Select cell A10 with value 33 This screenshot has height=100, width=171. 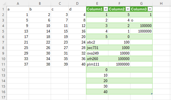click(18, 59)
